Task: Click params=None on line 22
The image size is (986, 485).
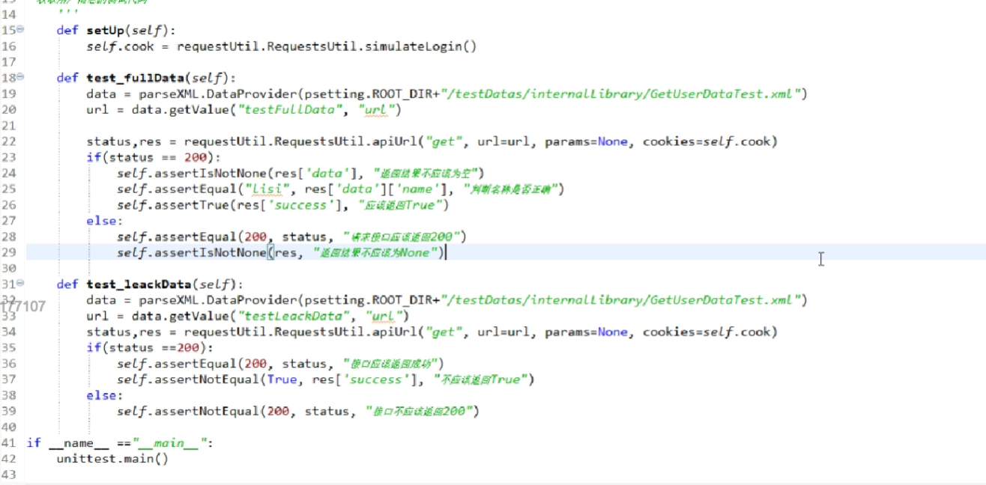Action: (586, 141)
